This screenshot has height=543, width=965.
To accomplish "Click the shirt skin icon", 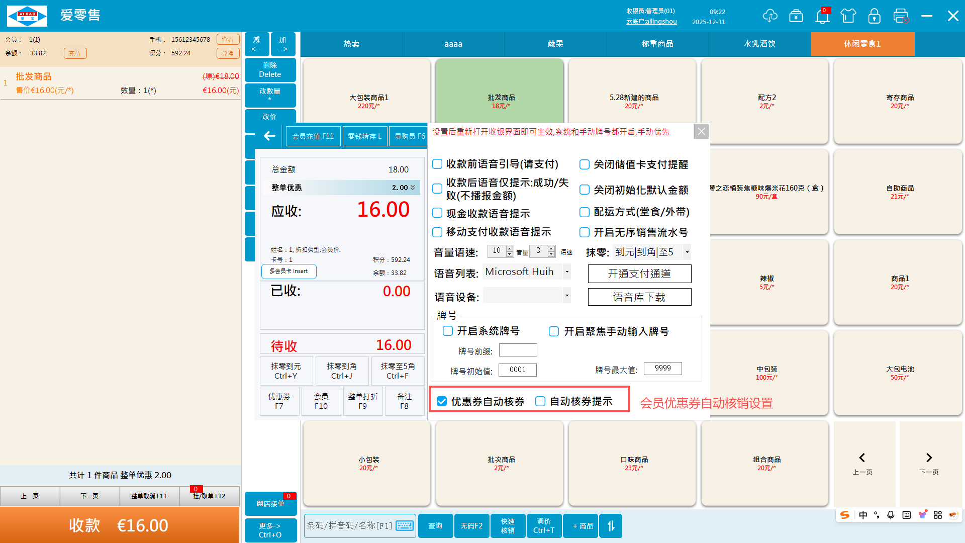I will (x=848, y=16).
